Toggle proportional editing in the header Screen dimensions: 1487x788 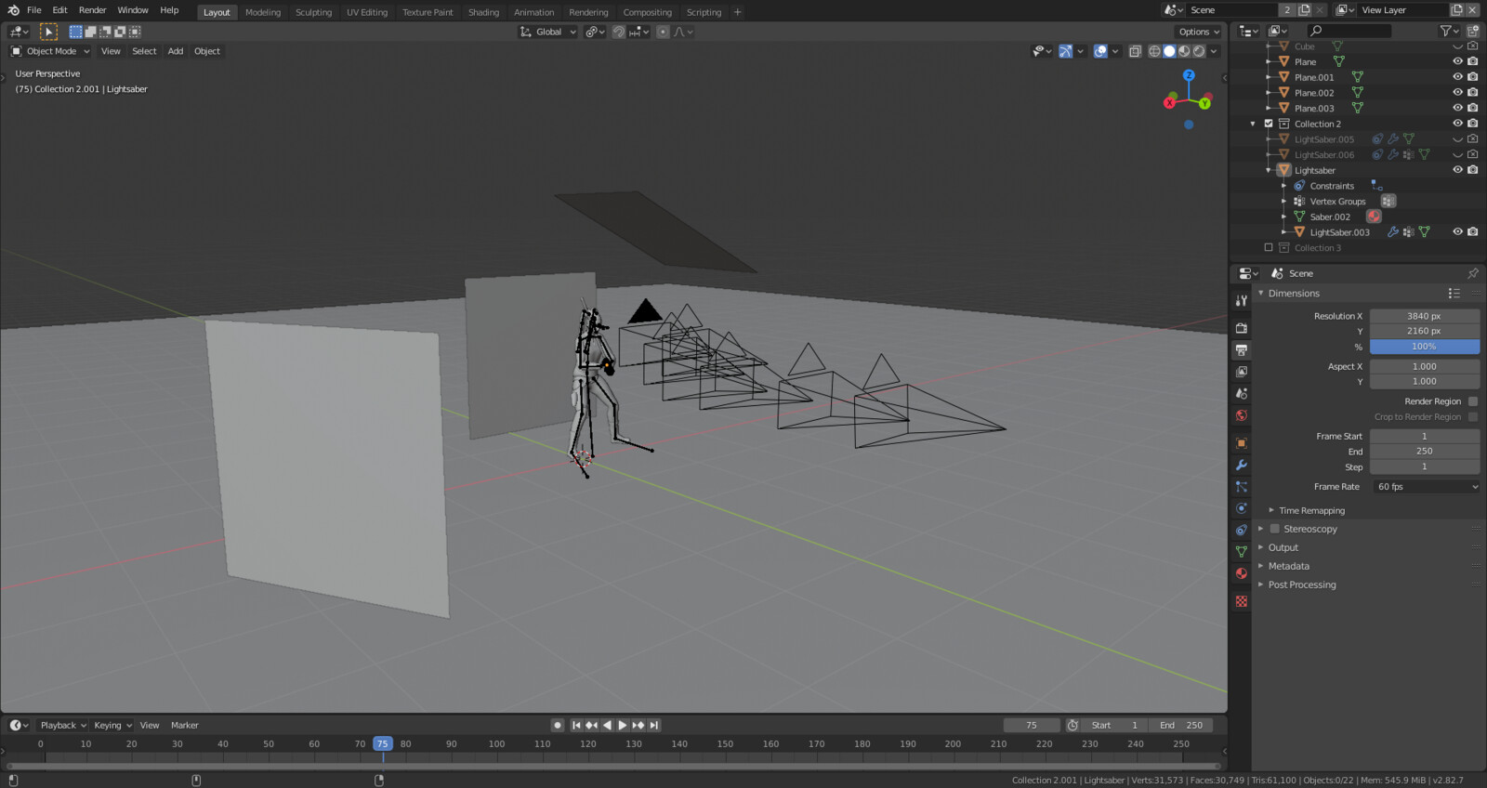pos(663,32)
